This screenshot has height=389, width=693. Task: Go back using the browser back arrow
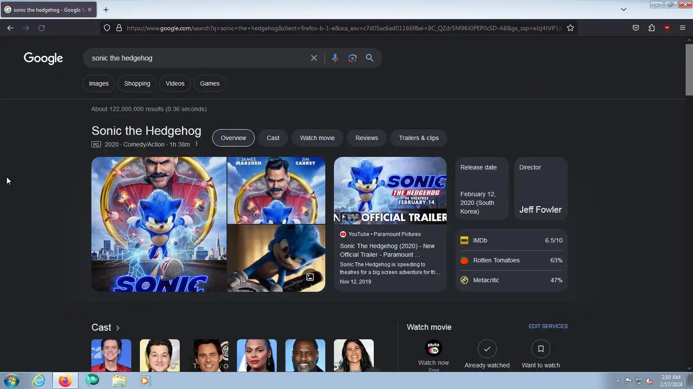click(x=10, y=28)
